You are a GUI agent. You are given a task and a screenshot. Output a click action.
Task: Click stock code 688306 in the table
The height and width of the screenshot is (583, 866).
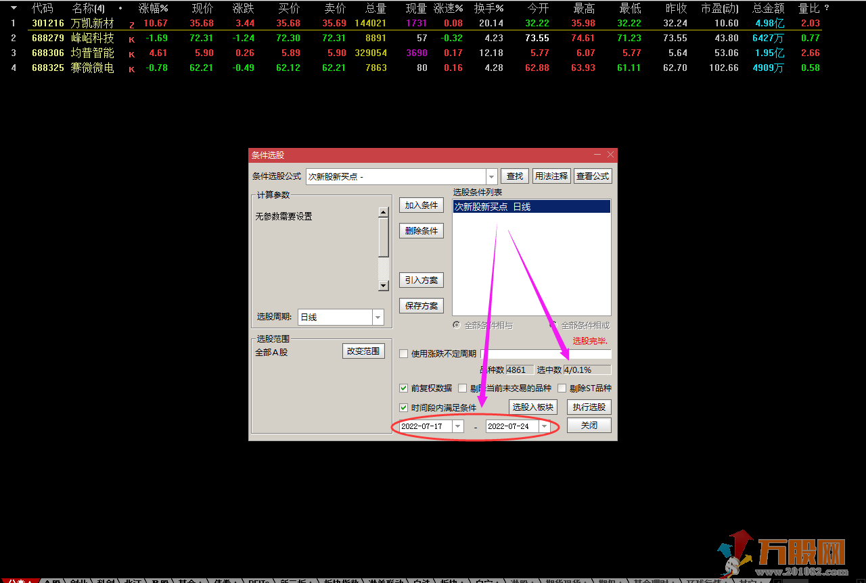48,53
